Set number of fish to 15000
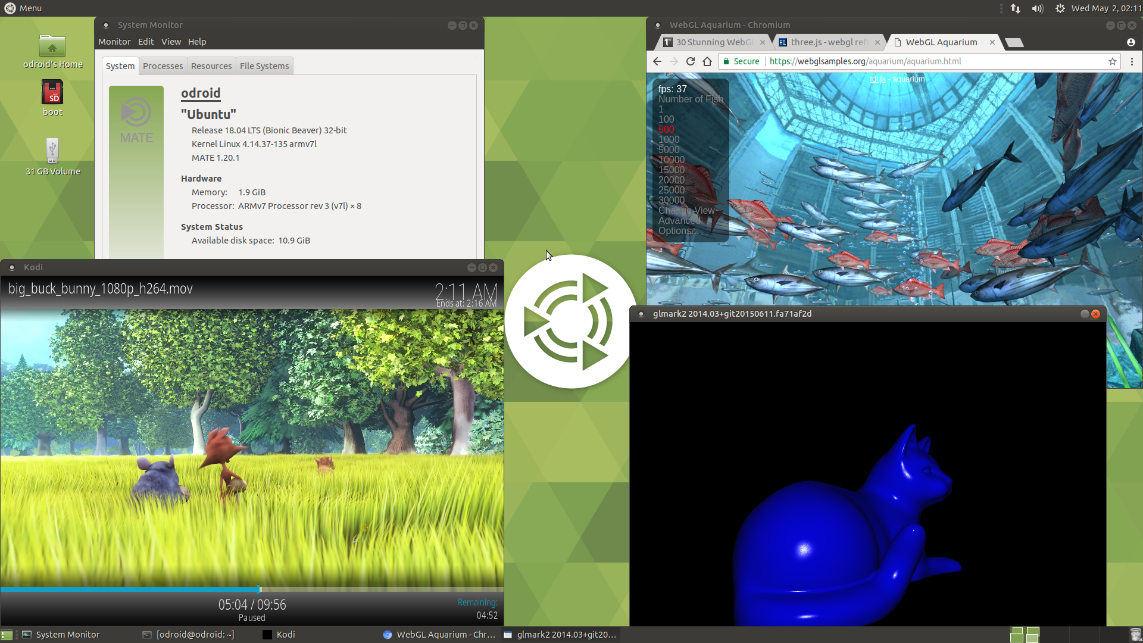This screenshot has width=1143, height=643. coord(672,170)
